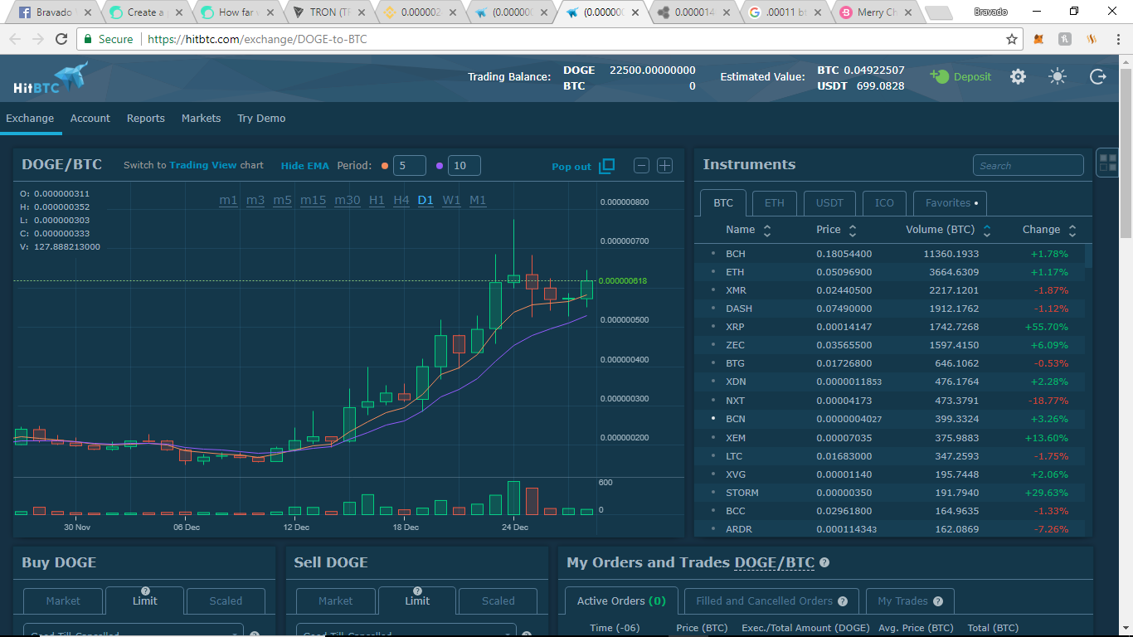1133x637 pixels.
Task: Open the DOGE/BTC pair selector in My Orders
Action: pyautogui.click(x=775, y=562)
